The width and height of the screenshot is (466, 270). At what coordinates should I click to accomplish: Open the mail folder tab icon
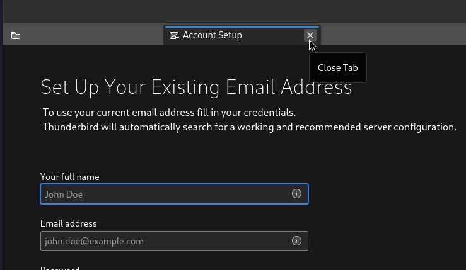[16, 36]
